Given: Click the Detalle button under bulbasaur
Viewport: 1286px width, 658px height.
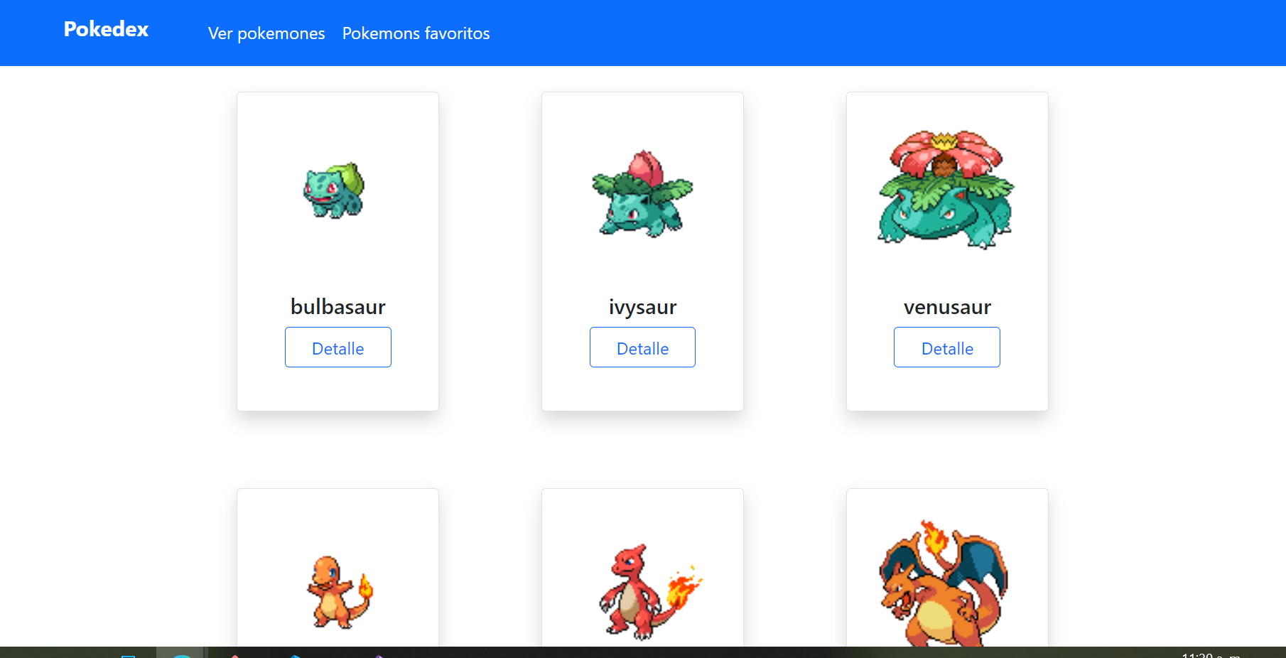Looking at the screenshot, I should 337,347.
